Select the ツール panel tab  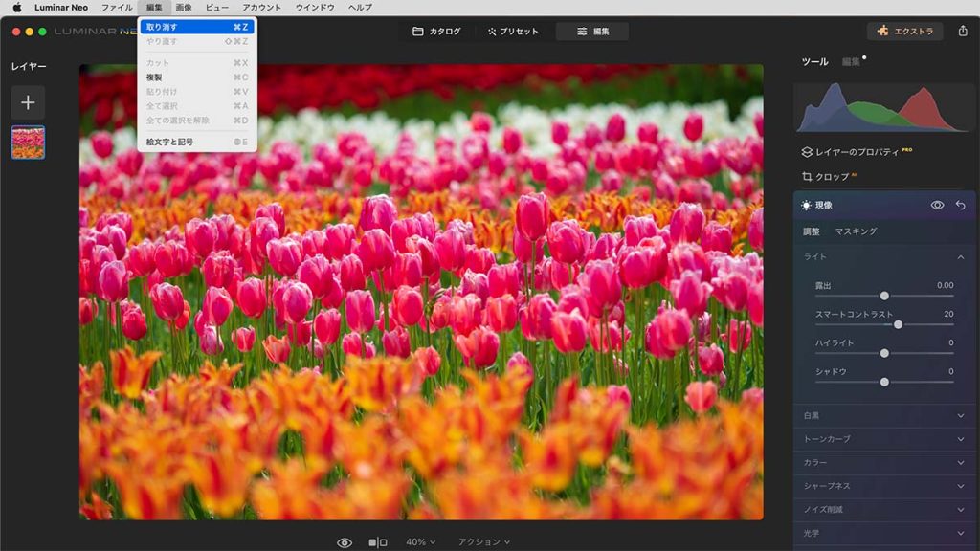click(815, 62)
